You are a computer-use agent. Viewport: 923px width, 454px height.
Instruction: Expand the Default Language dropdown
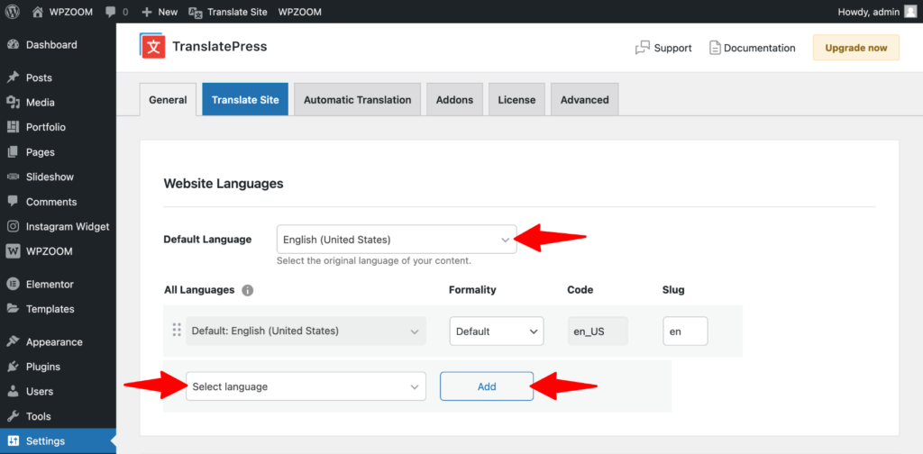coord(396,240)
